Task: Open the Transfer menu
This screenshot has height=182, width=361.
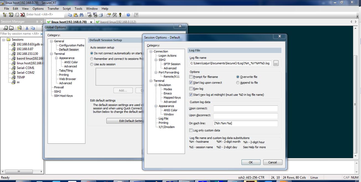Action: pyautogui.click(x=53, y=9)
